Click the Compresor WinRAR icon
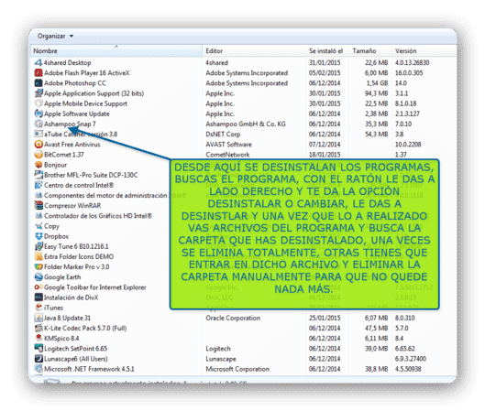The width and height of the screenshot is (485, 411). tap(39, 205)
